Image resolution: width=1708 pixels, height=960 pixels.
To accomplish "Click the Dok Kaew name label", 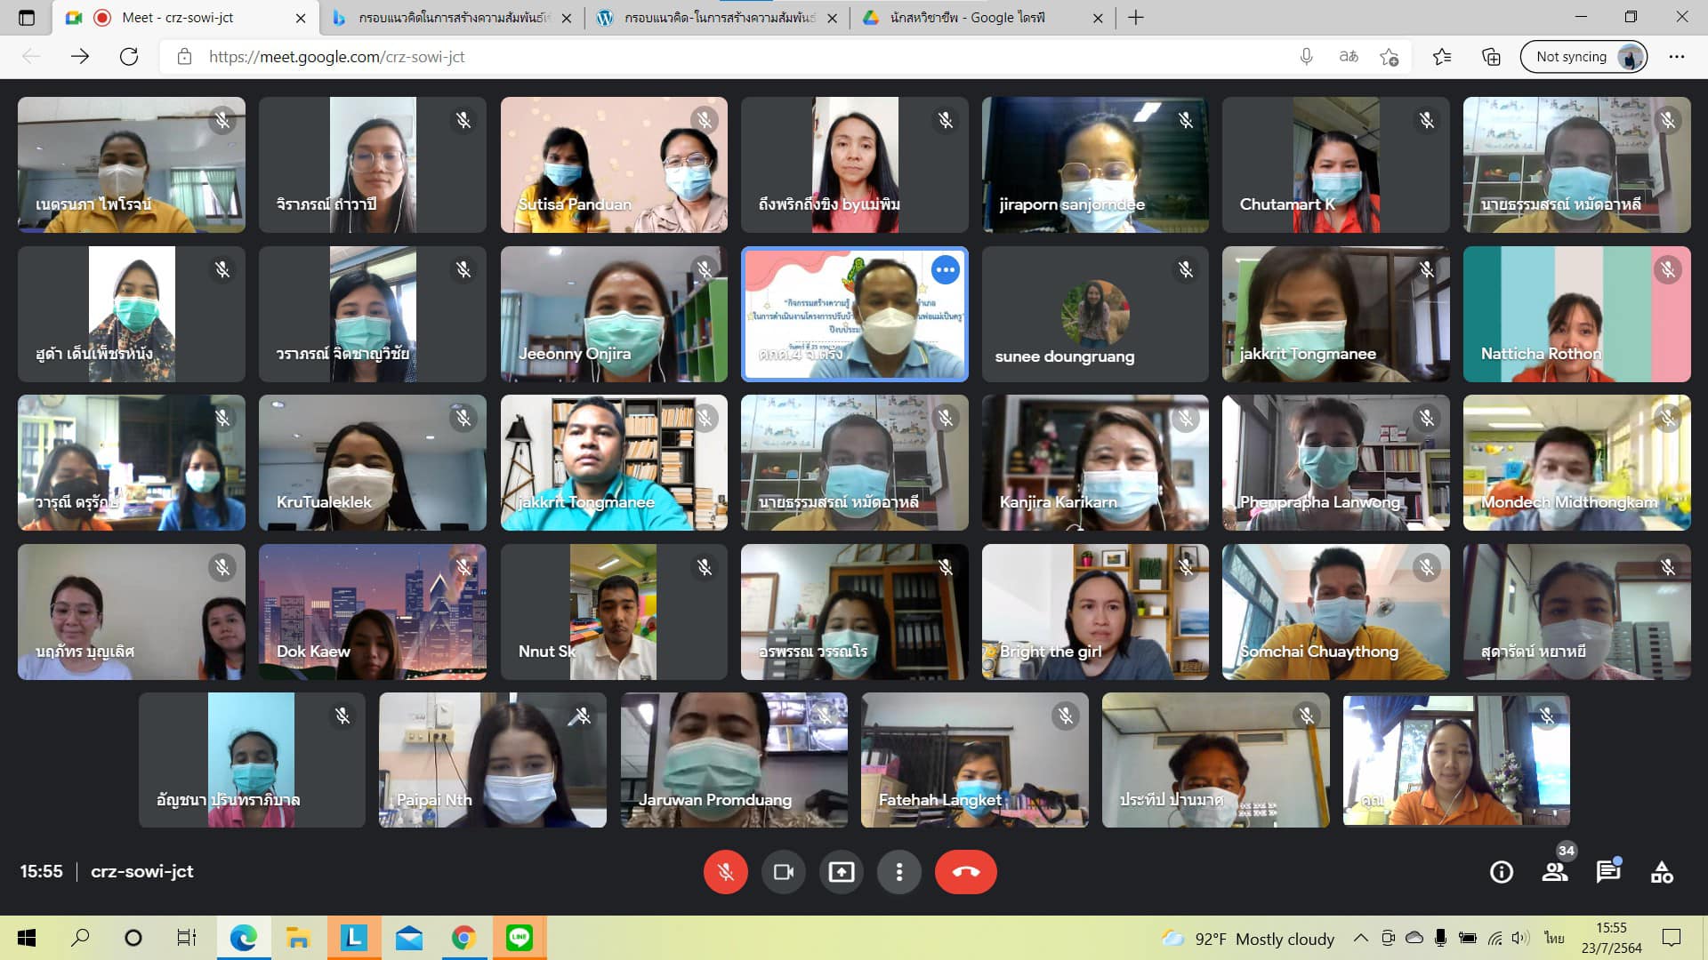I will click(313, 652).
